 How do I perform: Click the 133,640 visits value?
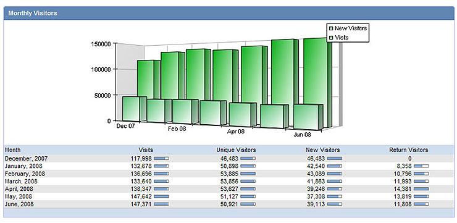pyautogui.click(x=141, y=182)
